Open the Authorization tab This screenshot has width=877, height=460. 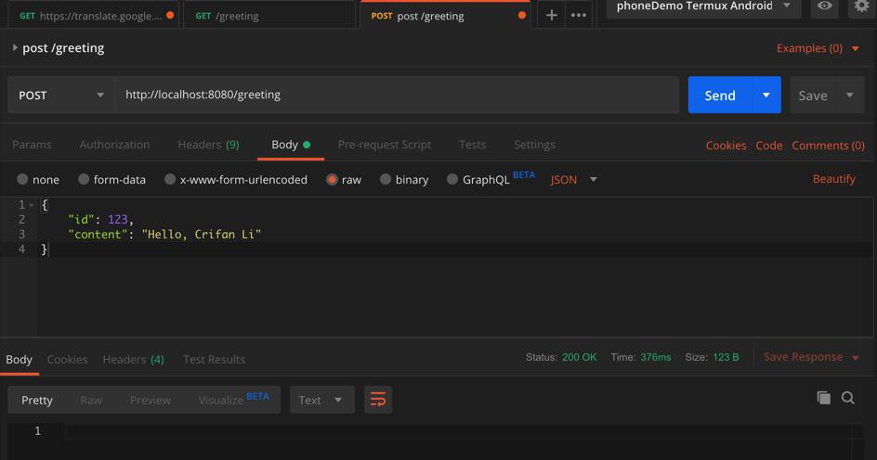coord(114,145)
